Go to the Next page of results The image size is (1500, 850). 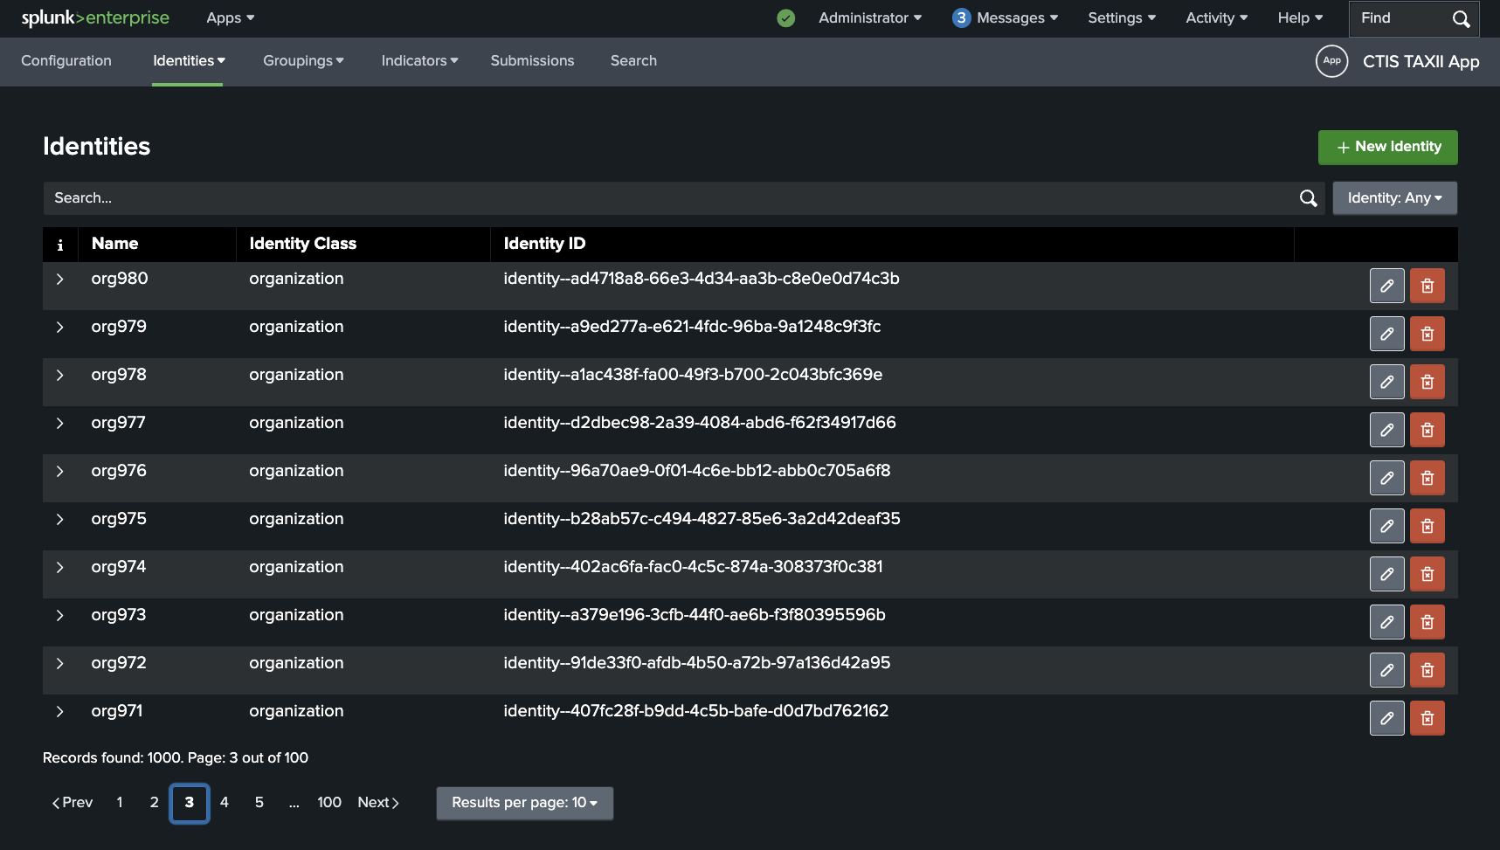click(x=377, y=803)
